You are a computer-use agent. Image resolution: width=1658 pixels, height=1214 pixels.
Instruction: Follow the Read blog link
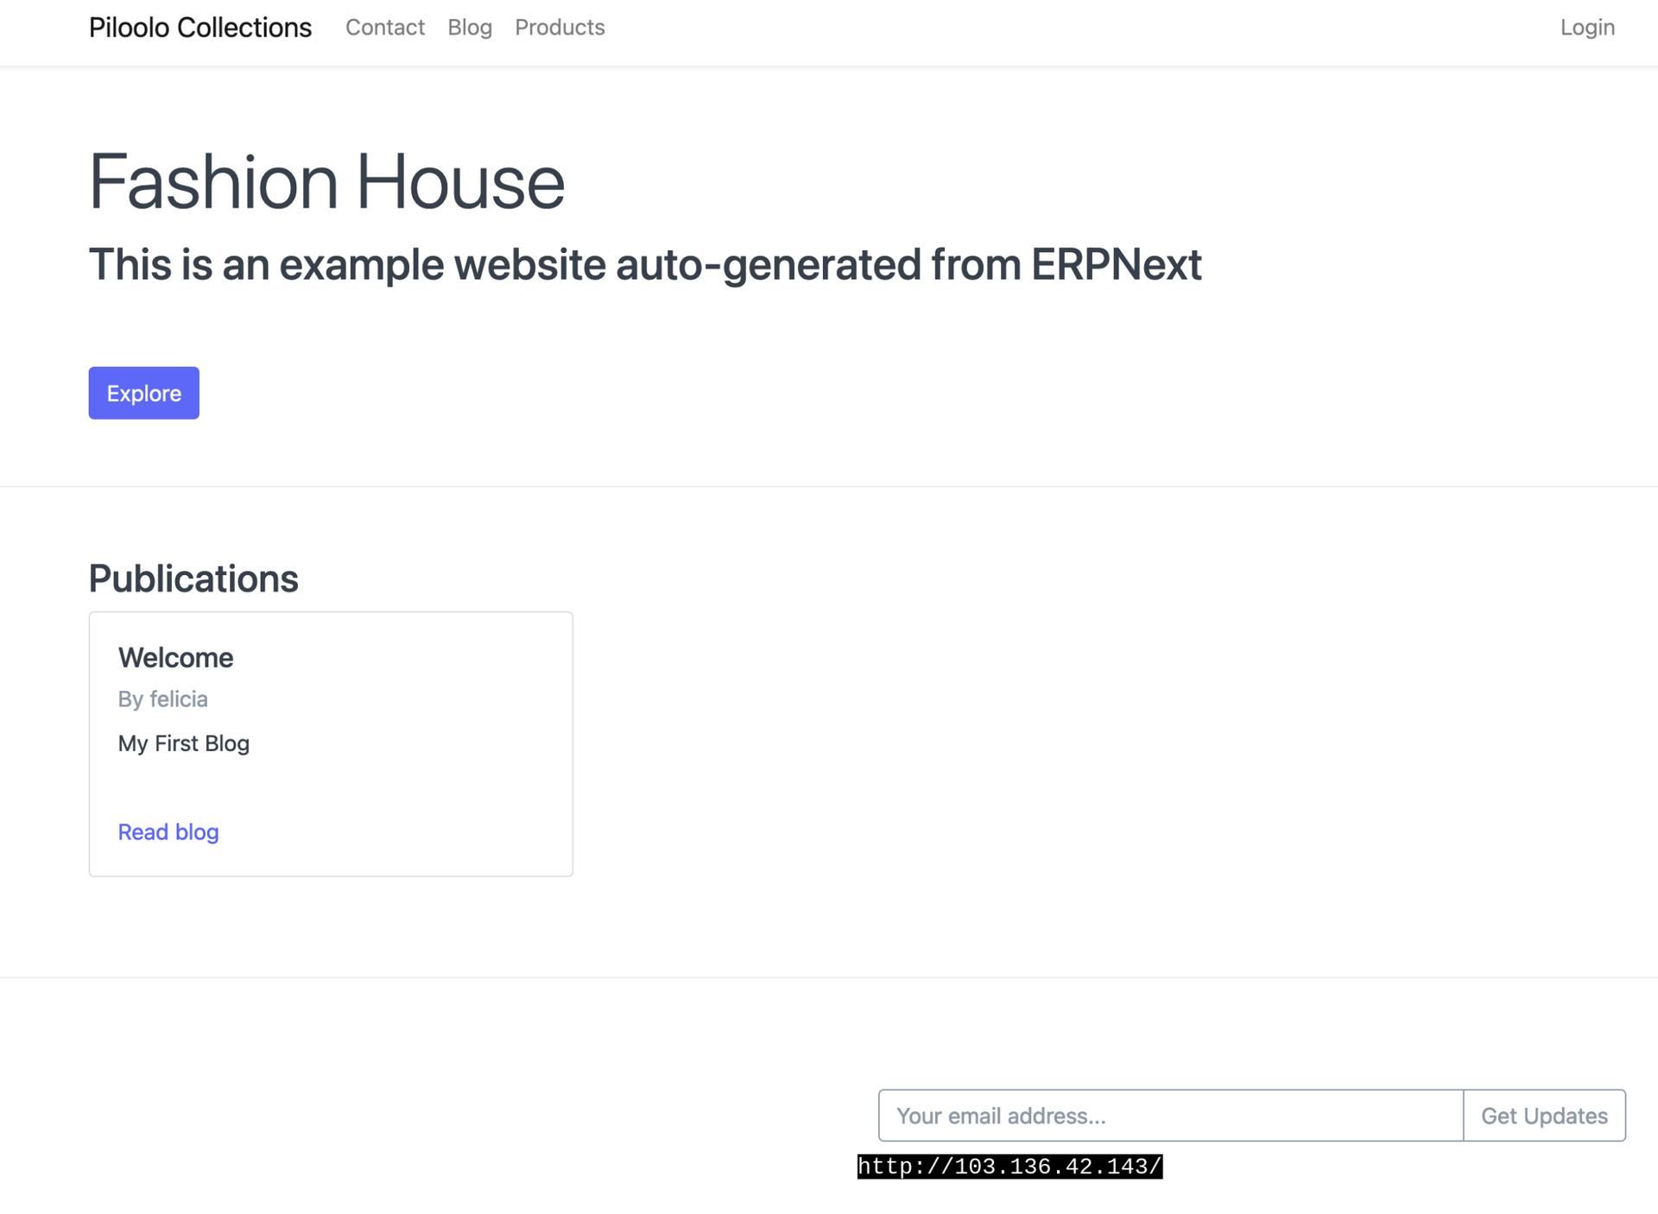point(168,832)
